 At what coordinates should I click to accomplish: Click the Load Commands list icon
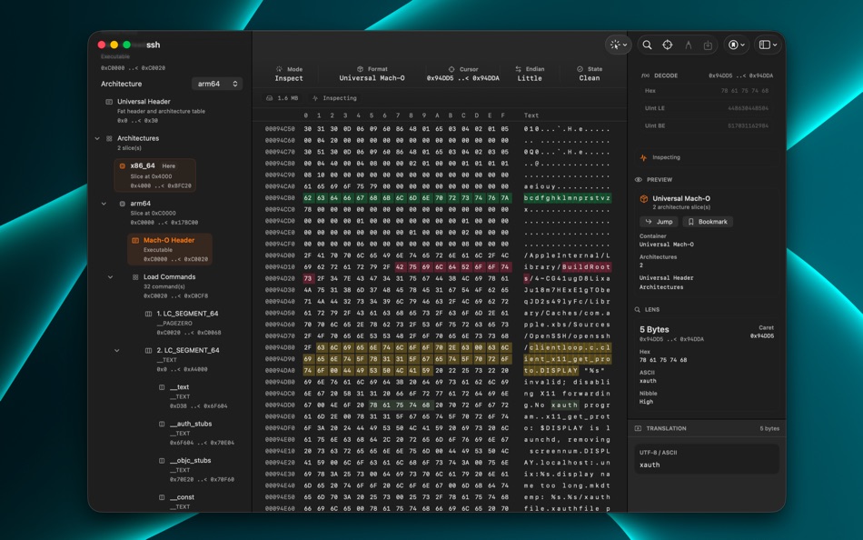tap(135, 277)
